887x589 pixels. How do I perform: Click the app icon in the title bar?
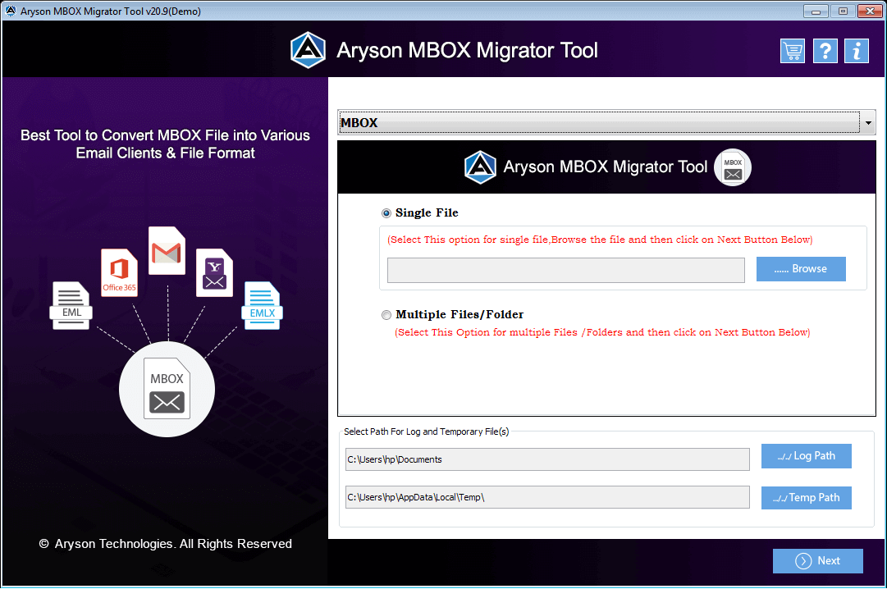click(x=10, y=11)
